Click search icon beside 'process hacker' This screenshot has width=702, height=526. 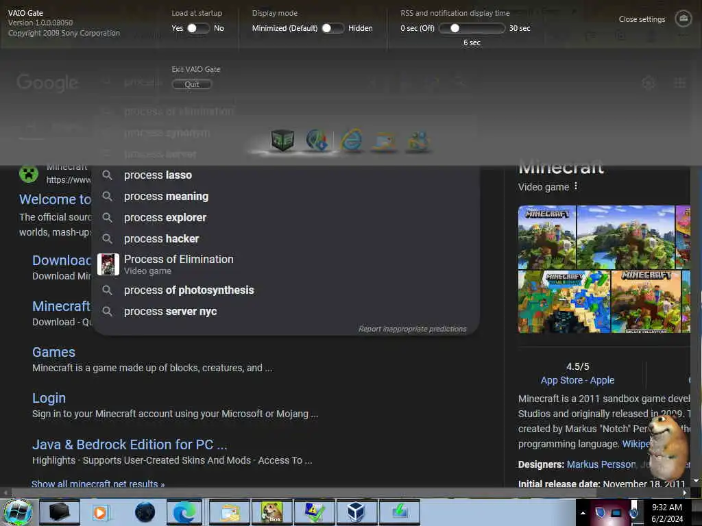[107, 239]
